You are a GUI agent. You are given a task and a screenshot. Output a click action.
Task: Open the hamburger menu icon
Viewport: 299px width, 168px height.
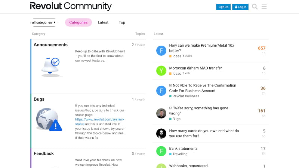pyautogui.click(x=264, y=7)
